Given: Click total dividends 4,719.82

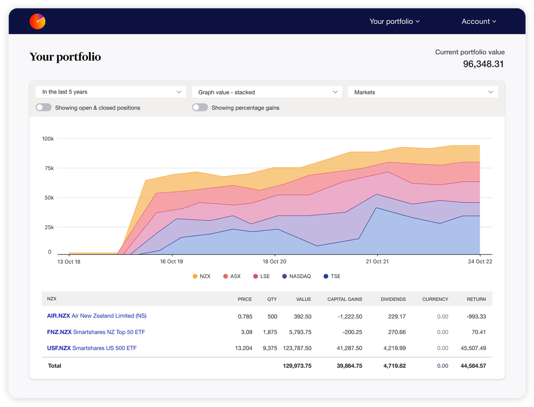Looking at the screenshot, I should [395, 366].
